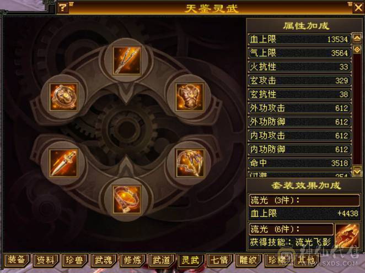Choose the dagger weapon slot

63,163
